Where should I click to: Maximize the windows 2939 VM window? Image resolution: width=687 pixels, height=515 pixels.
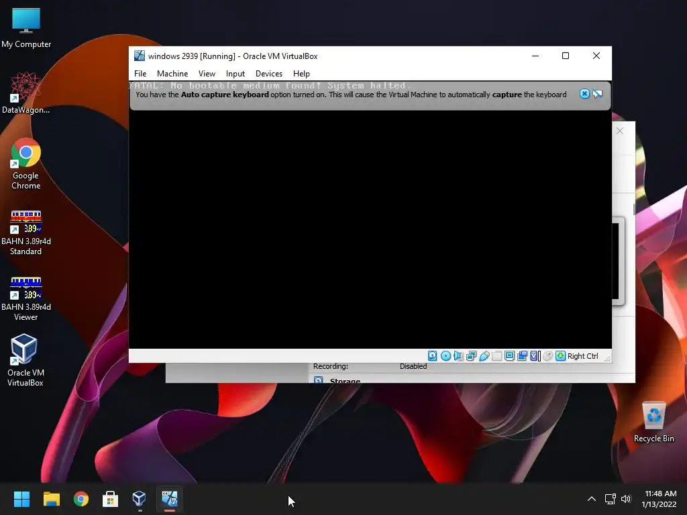(566, 56)
